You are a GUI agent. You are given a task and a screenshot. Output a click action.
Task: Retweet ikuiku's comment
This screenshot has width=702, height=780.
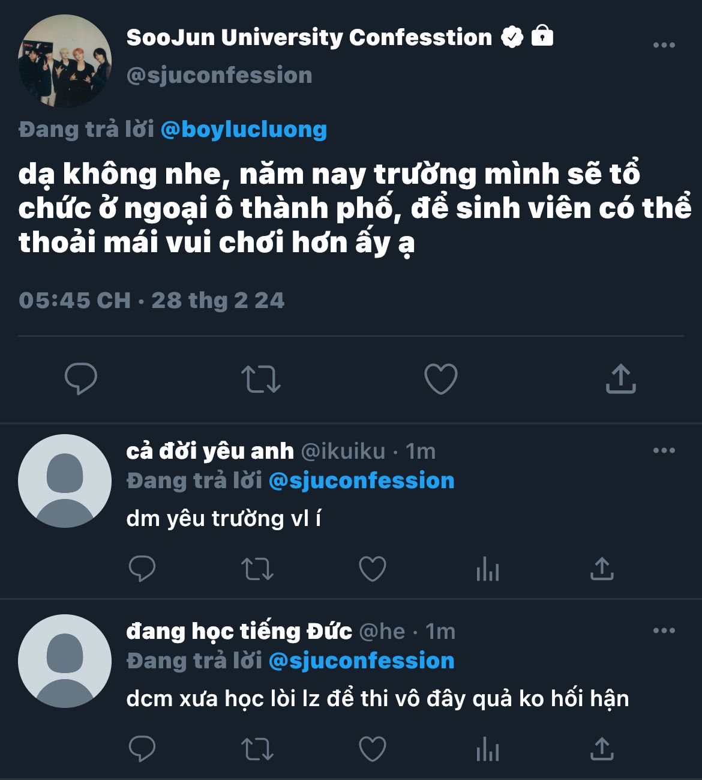click(x=257, y=569)
